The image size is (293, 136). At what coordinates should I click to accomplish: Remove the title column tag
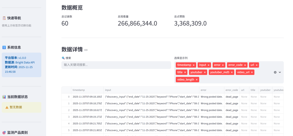coord(185,72)
